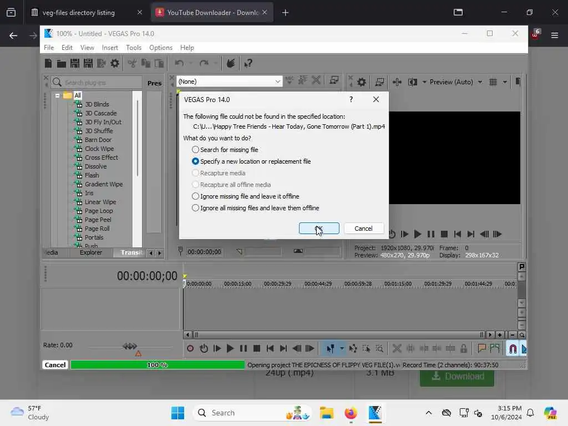
Task: Click the Redo arrow icon
Action: click(204, 63)
